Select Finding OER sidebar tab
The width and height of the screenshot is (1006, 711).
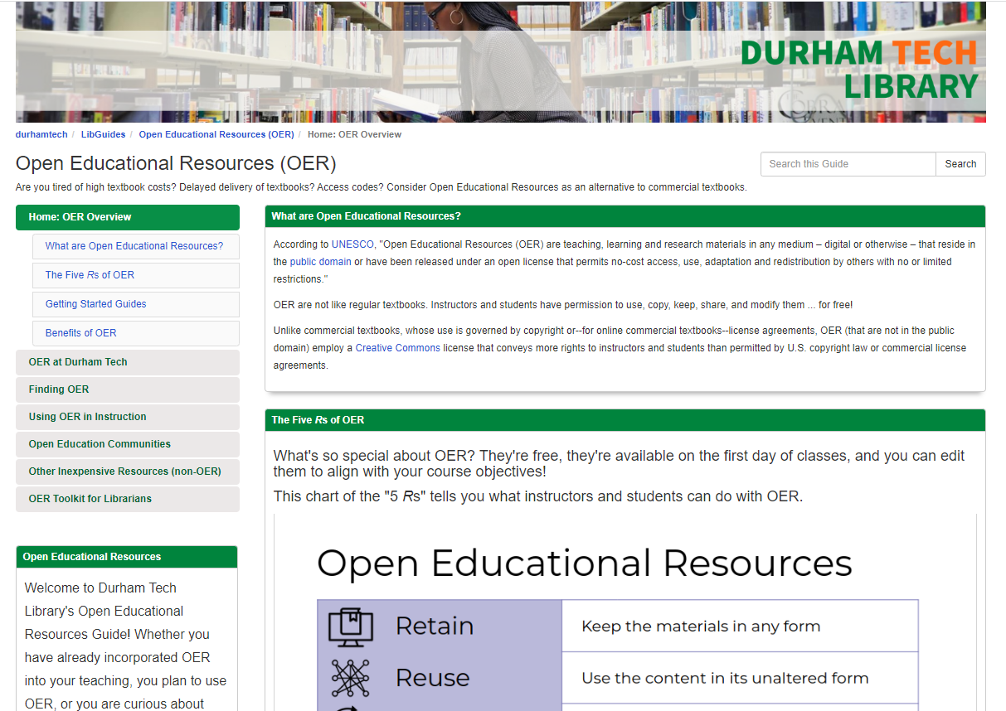pos(128,389)
